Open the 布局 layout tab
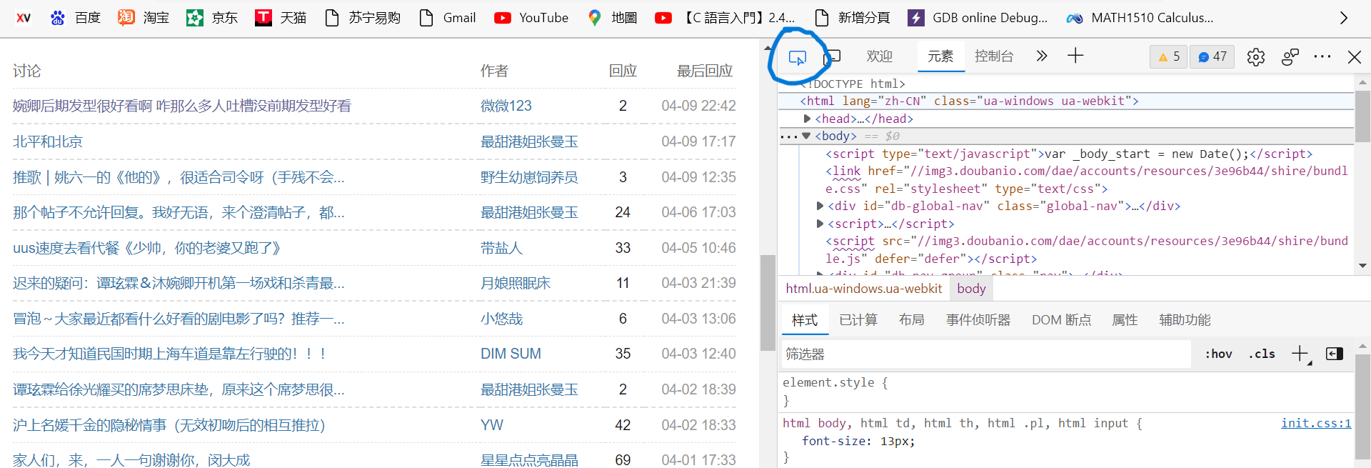Viewport: 1371px width, 468px height. click(x=912, y=320)
